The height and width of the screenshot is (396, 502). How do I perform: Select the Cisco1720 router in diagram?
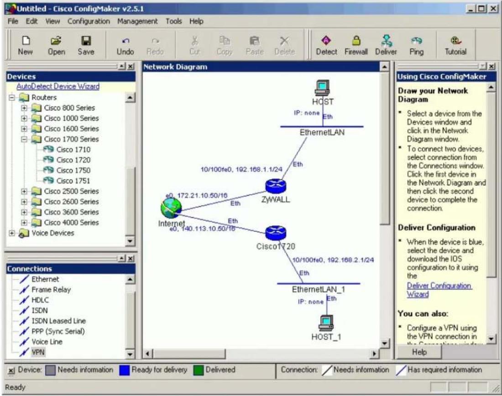pyautogui.click(x=276, y=234)
